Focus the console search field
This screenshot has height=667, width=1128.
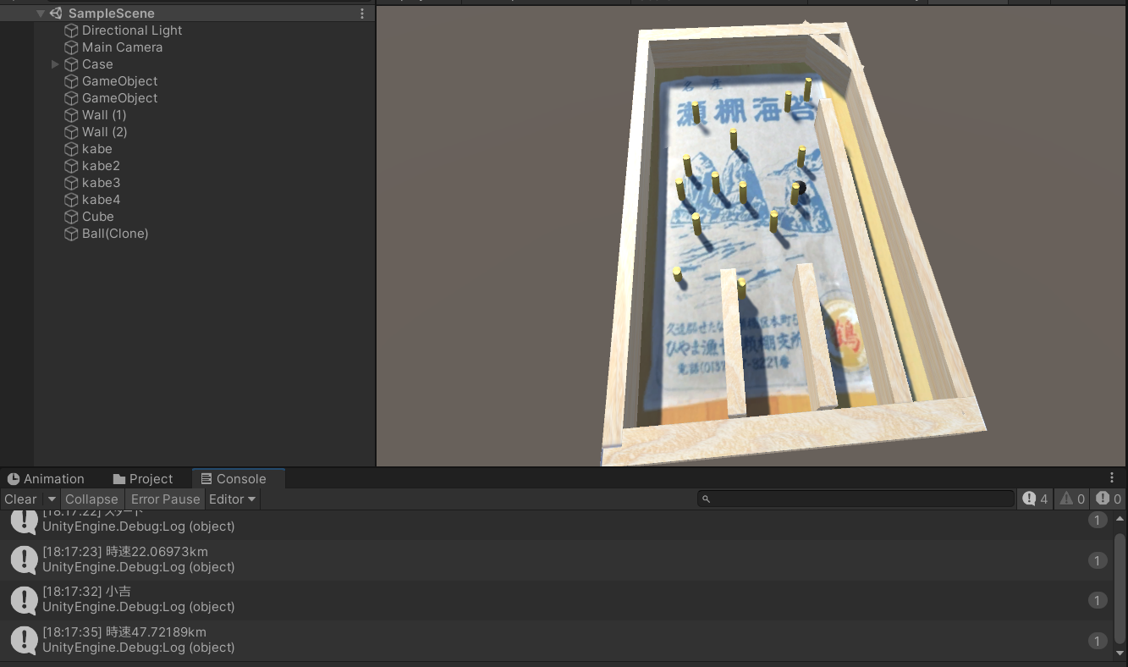coord(856,499)
